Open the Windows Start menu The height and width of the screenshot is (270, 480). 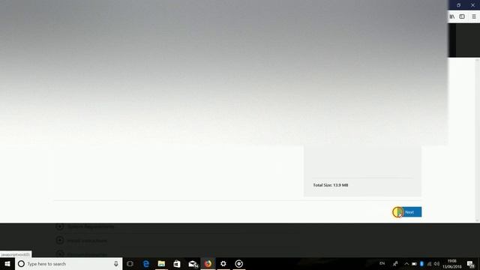pyautogui.click(x=7, y=263)
